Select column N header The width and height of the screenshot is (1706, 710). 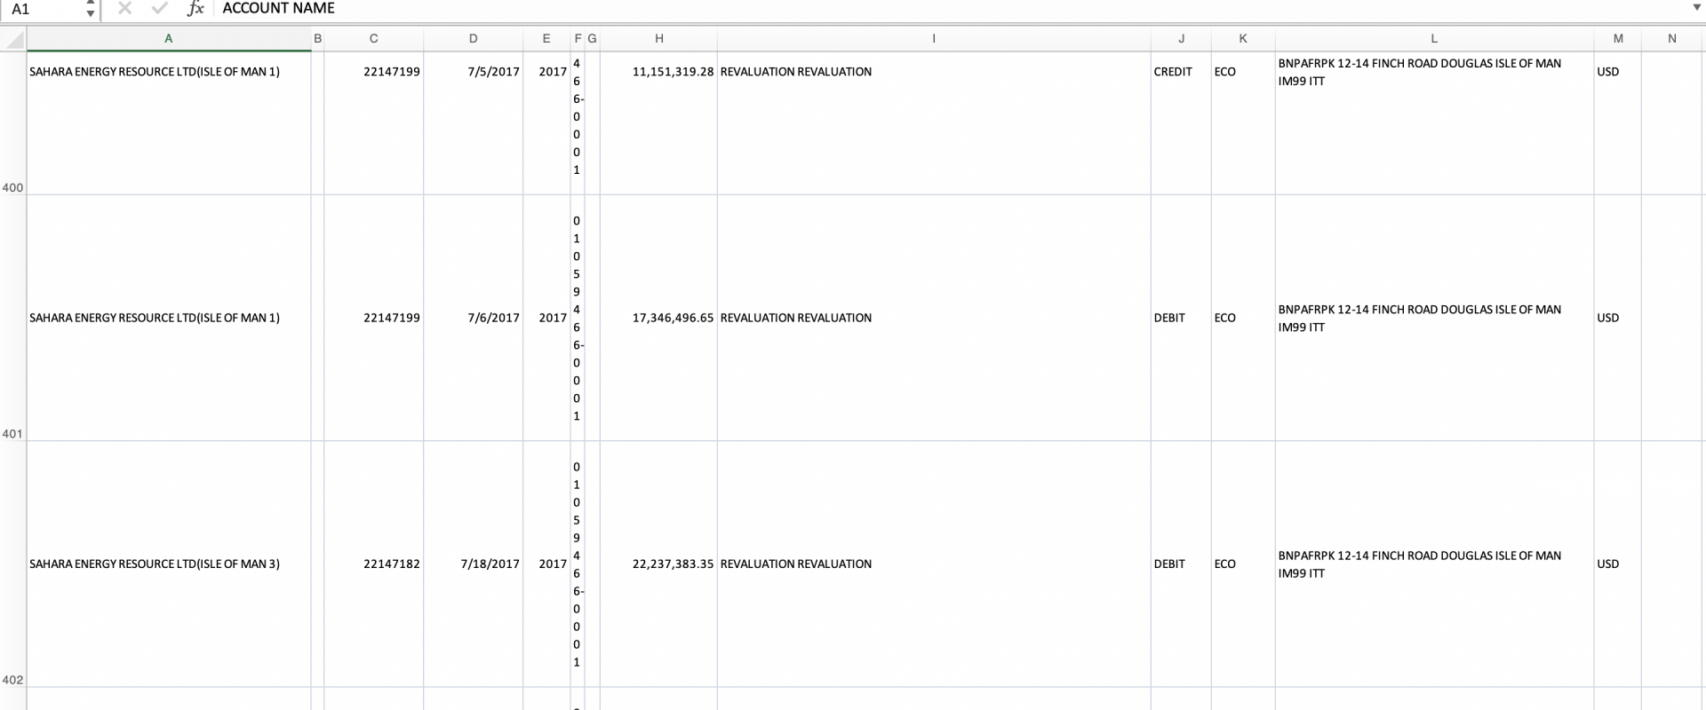(1672, 39)
